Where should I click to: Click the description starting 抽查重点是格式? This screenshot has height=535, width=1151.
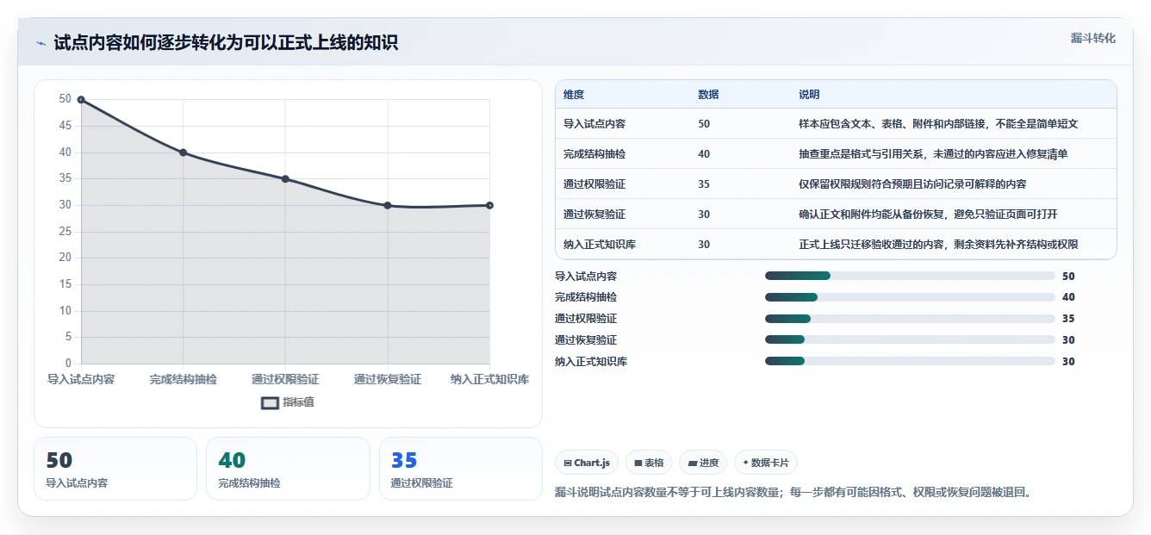[933, 154]
